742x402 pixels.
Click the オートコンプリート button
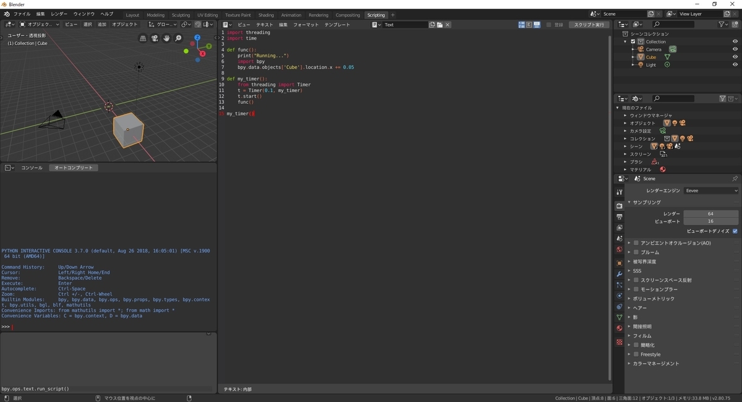(x=74, y=168)
